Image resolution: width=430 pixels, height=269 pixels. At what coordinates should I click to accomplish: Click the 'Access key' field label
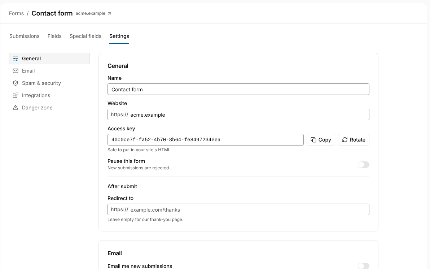coord(121,129)
